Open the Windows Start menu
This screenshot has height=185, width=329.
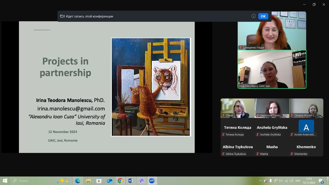[5, 181]
